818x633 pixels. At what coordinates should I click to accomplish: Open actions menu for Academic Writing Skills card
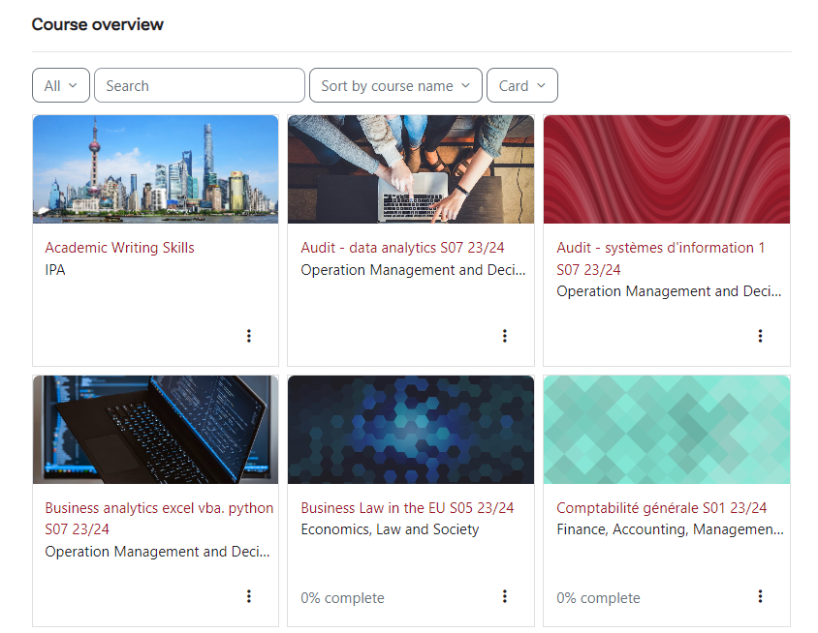[x=249, y=336]
